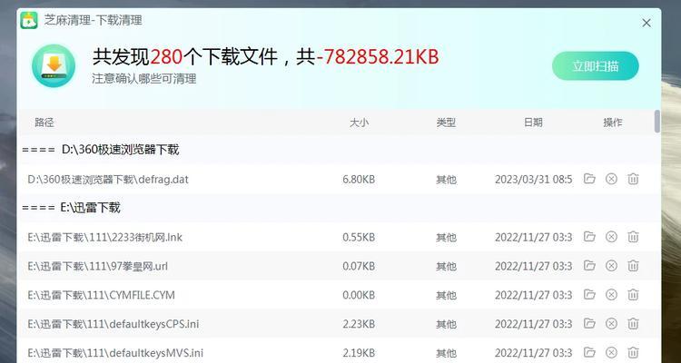Viewport: 681px width, 363px height.
Task: Click the 6.80KB size value
Action: click(x=359, y=180)
